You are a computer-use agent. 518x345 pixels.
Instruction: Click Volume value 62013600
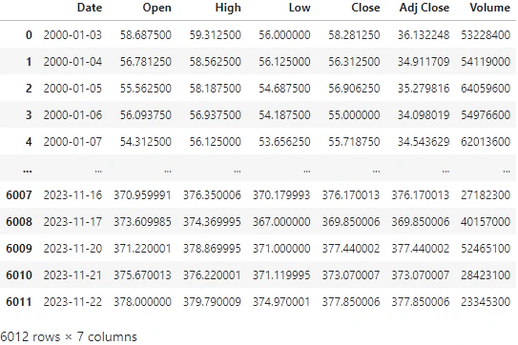point(486,142)
